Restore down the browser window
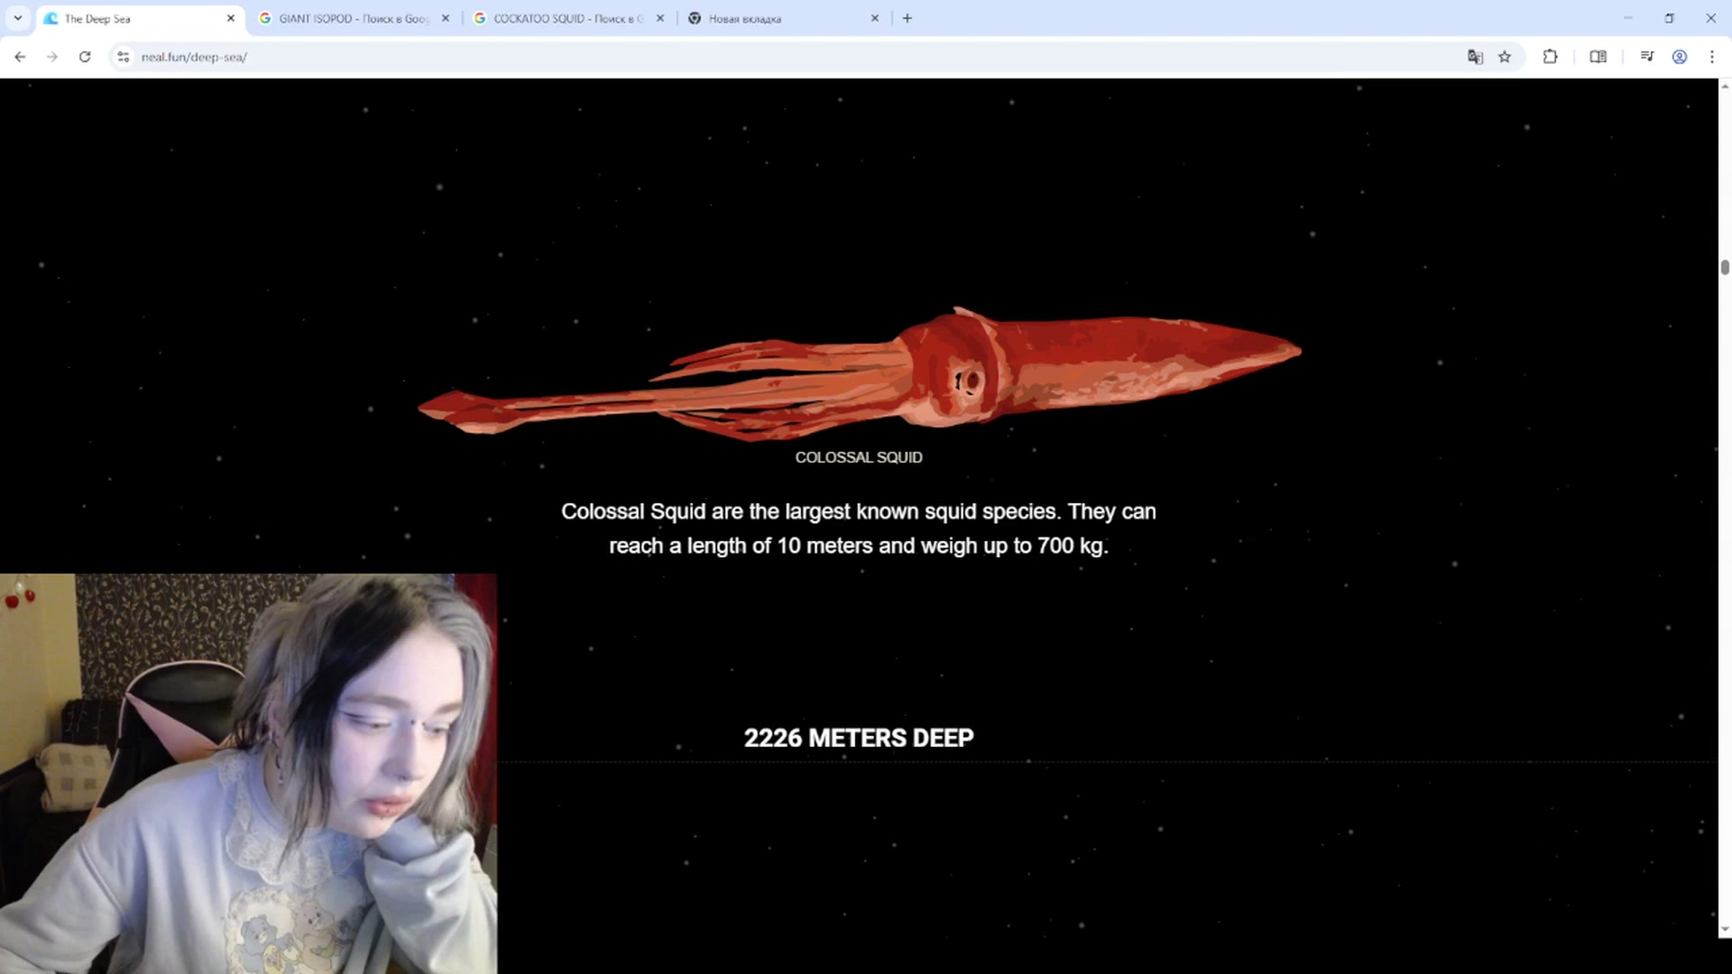The image size is (1732, 974). [x=1669, y=18]
